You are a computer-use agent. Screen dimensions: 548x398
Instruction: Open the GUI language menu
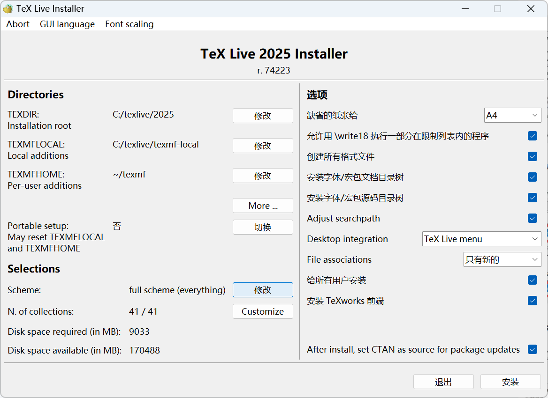[x=67, y=24]
